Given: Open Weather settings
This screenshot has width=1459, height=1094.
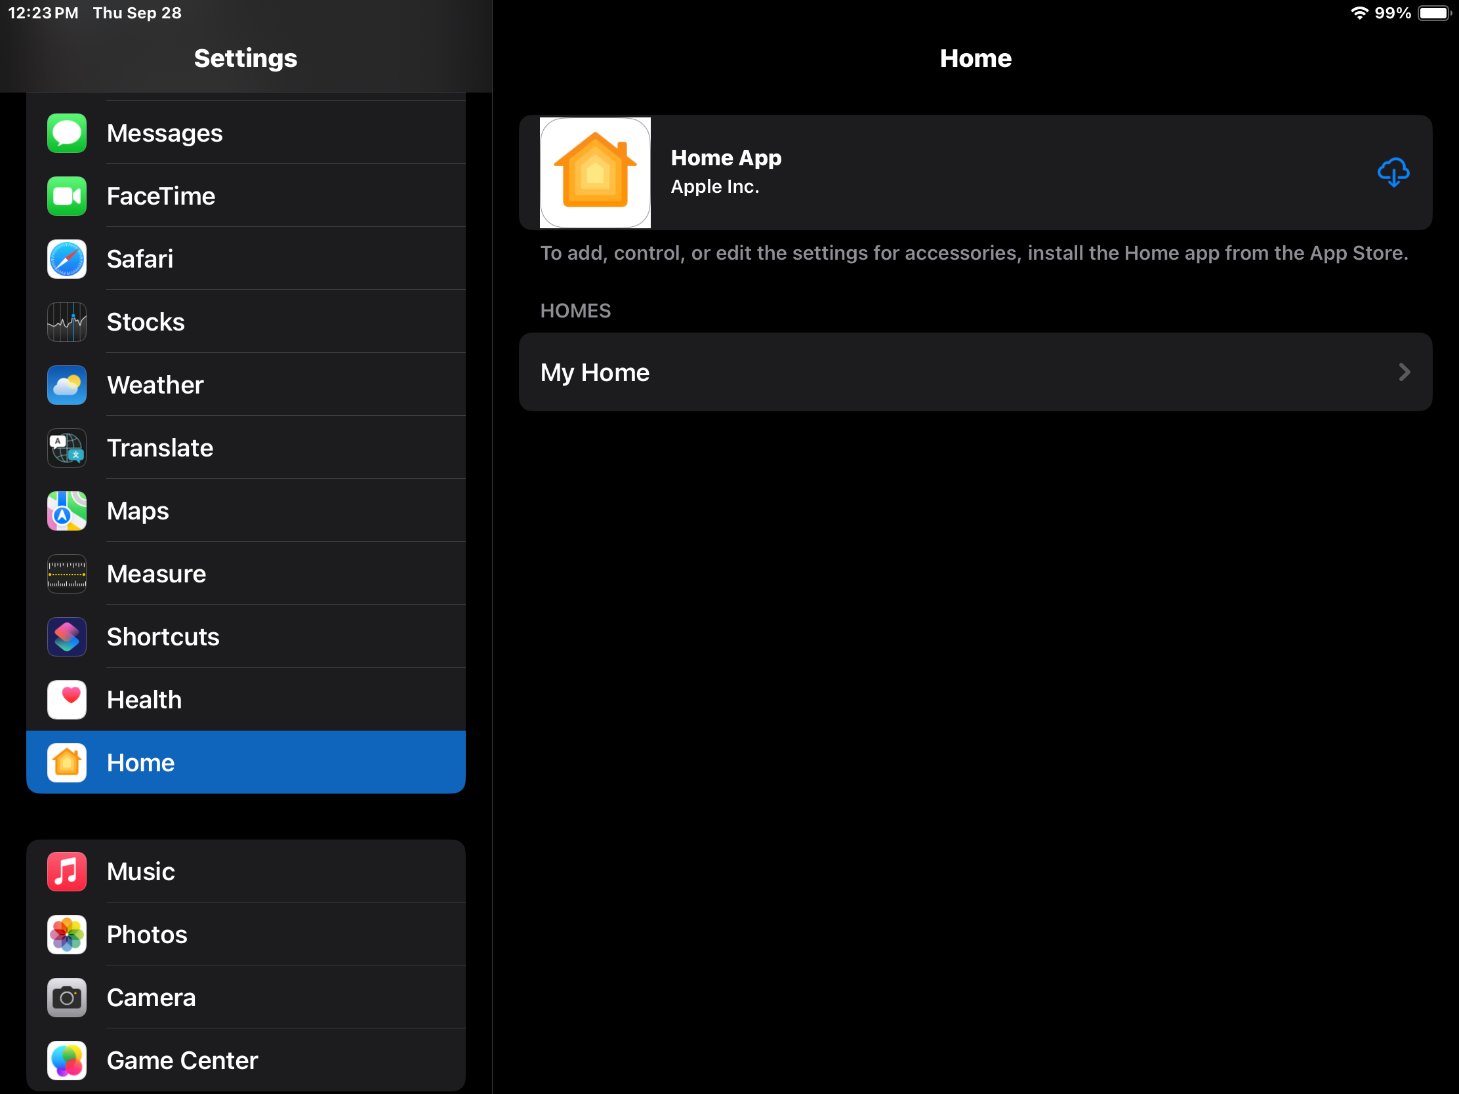Looking at the screenshot, I should click(x=155, y=384).
